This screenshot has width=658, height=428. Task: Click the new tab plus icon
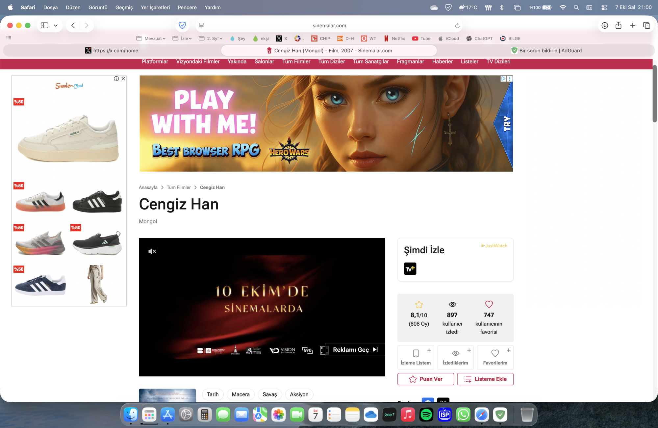(632, 25)
